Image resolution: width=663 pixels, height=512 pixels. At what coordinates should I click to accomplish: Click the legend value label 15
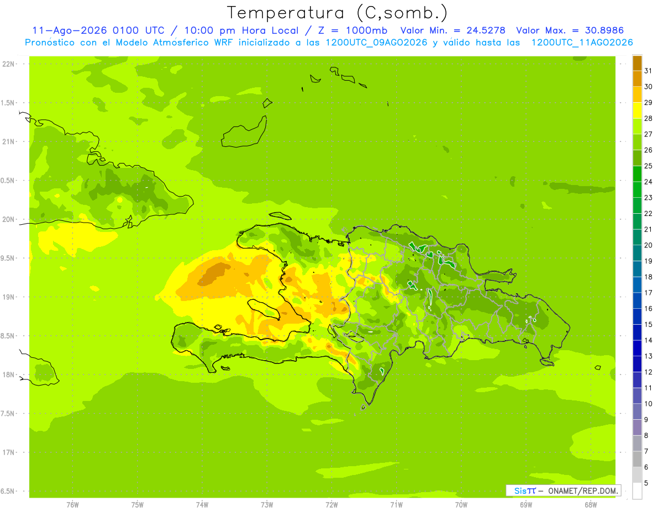pyautogui.click(x=648, y=324)
